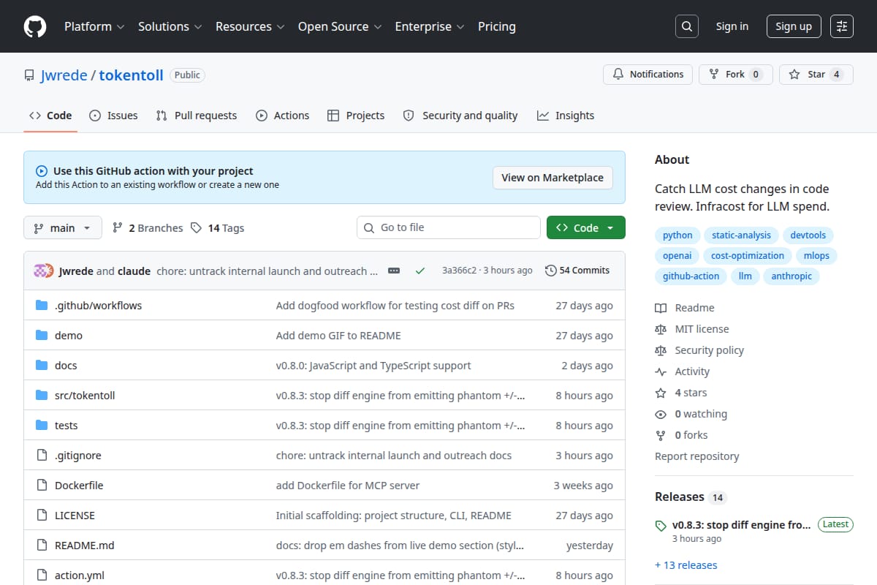The height and width of the screenshot is (585, 877).
Task: Click the Dockerfile file icon
Action: pyautogui.click(x=42, y=486)
